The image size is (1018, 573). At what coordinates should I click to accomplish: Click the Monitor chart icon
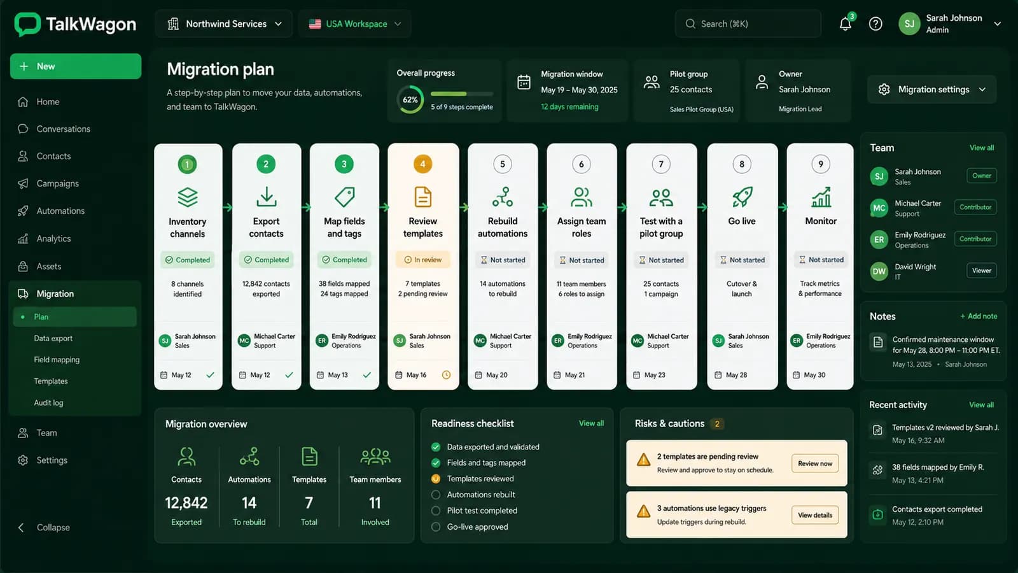coord(821,197)
